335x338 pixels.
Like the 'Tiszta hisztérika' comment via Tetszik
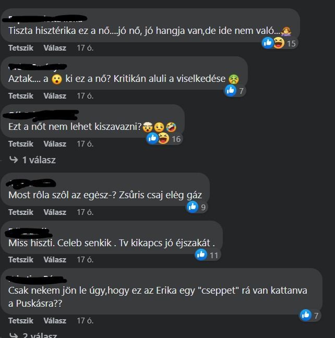[x=21, y=48]
